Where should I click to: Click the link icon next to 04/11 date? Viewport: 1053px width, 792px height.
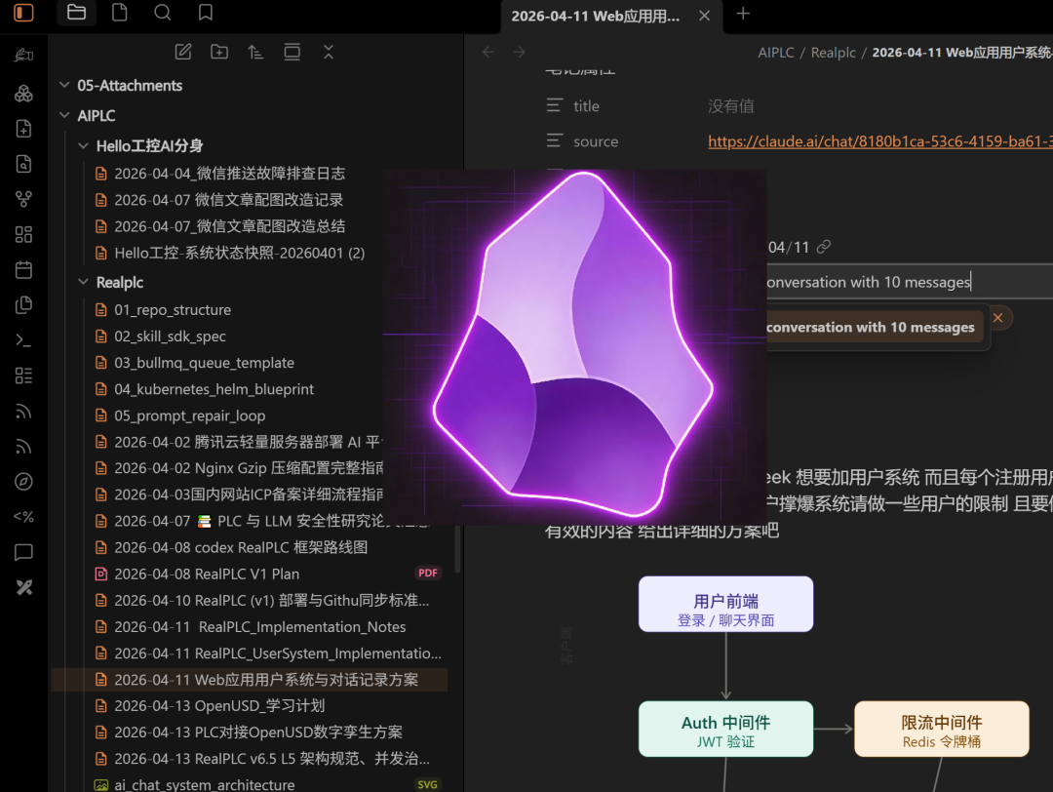point(823,247)
